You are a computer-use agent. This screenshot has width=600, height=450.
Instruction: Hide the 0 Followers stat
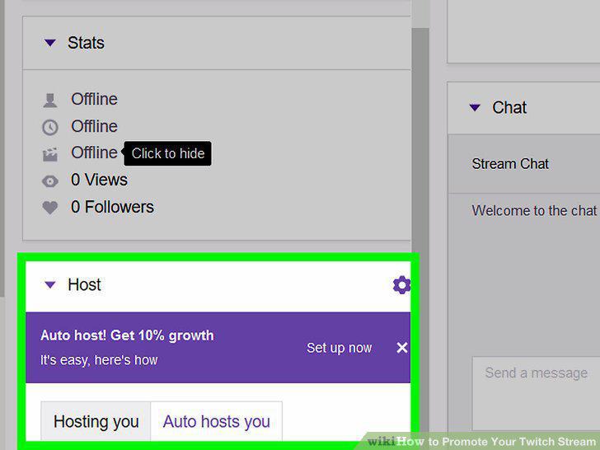(112, 207)
